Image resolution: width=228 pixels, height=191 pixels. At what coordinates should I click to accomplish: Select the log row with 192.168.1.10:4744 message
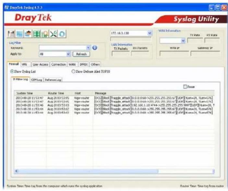(x=114, y=105)
